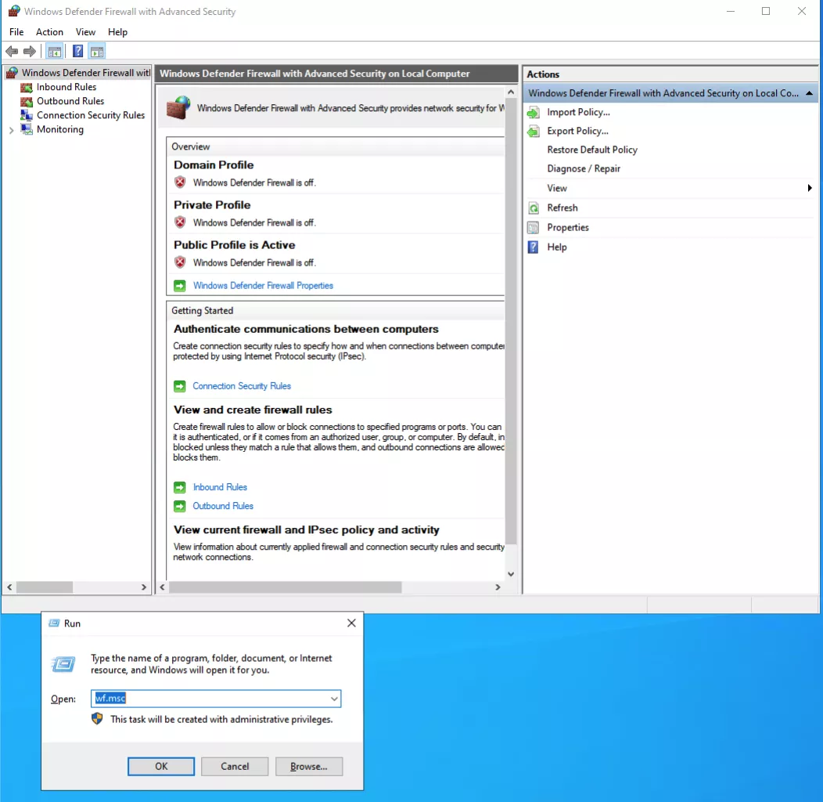Select Outbound Rules in the console tree
The image size is (823, 802).
pos(69,101)
